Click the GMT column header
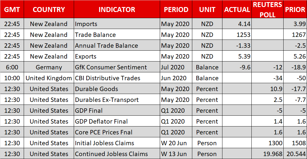The image size is (307, 159). pyautogui.click(x=12, y=9)
